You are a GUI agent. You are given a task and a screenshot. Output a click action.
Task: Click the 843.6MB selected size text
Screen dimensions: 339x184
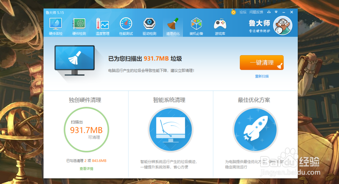99,161
